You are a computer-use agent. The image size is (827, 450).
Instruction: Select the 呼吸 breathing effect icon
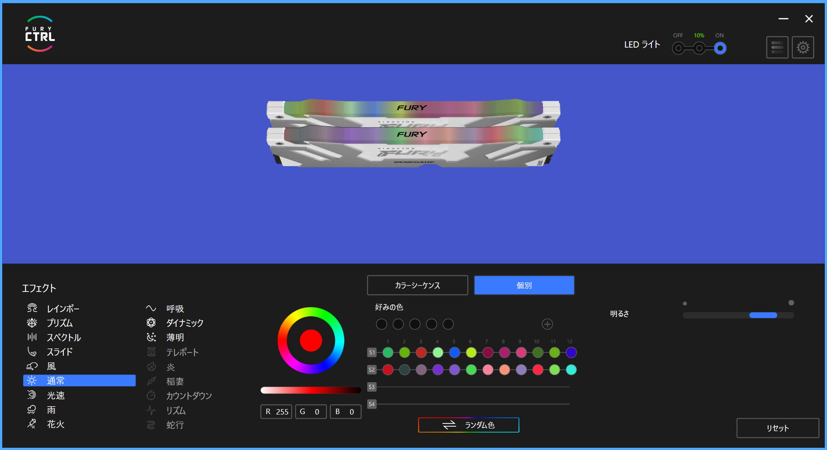[151, 308]
